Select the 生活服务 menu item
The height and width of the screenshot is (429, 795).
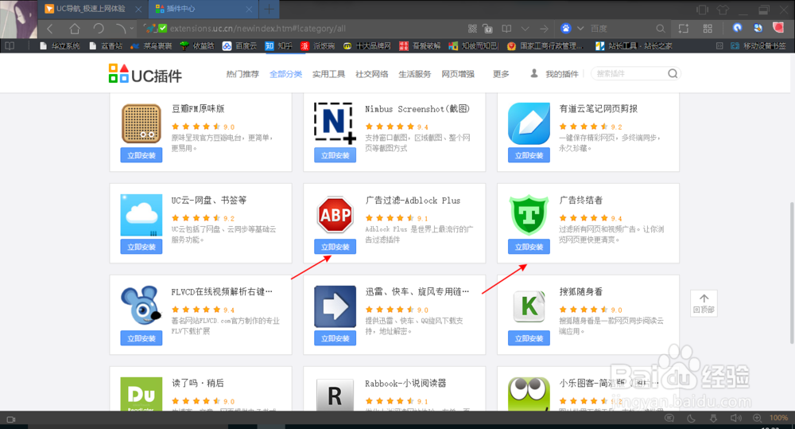click(x=415, y=74)
